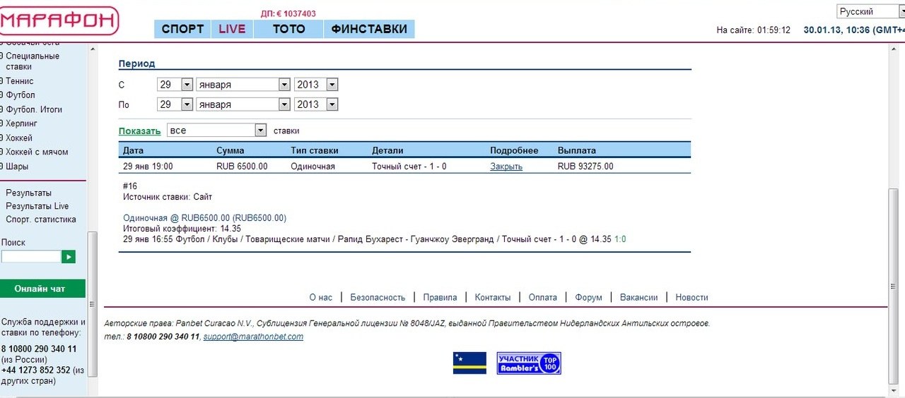
Task: Click the Новости footer link
Action: click(691, 297)
